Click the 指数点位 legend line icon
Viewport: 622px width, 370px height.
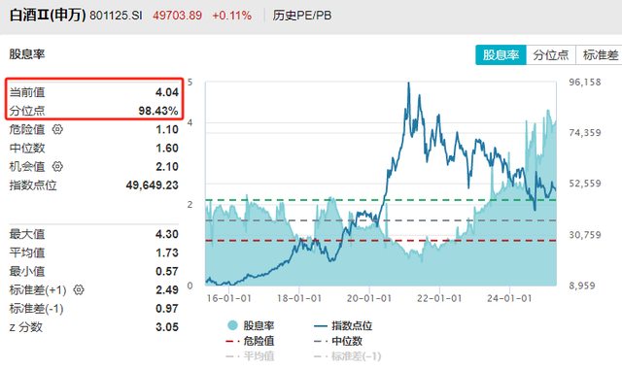321,326
